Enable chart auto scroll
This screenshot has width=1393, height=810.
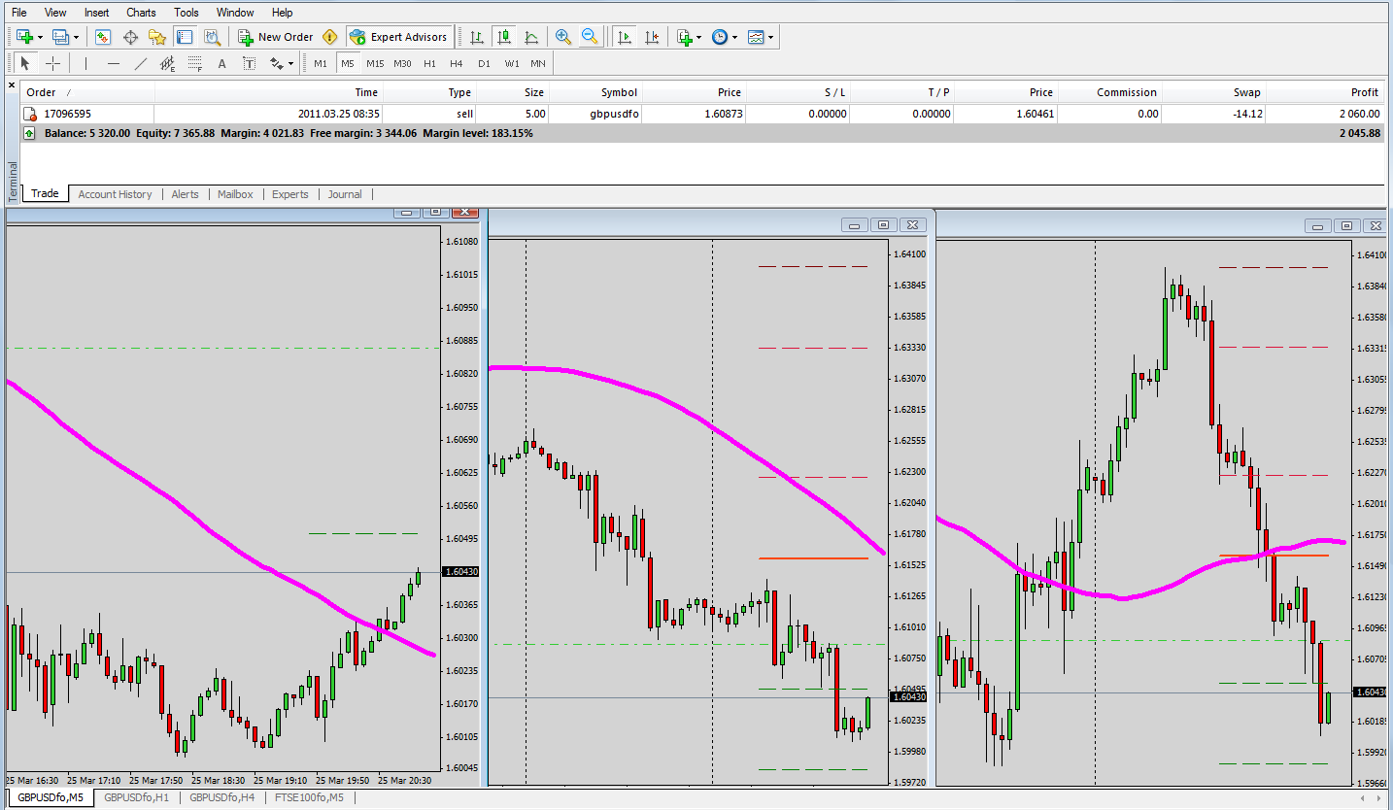(x=625, y=37)
